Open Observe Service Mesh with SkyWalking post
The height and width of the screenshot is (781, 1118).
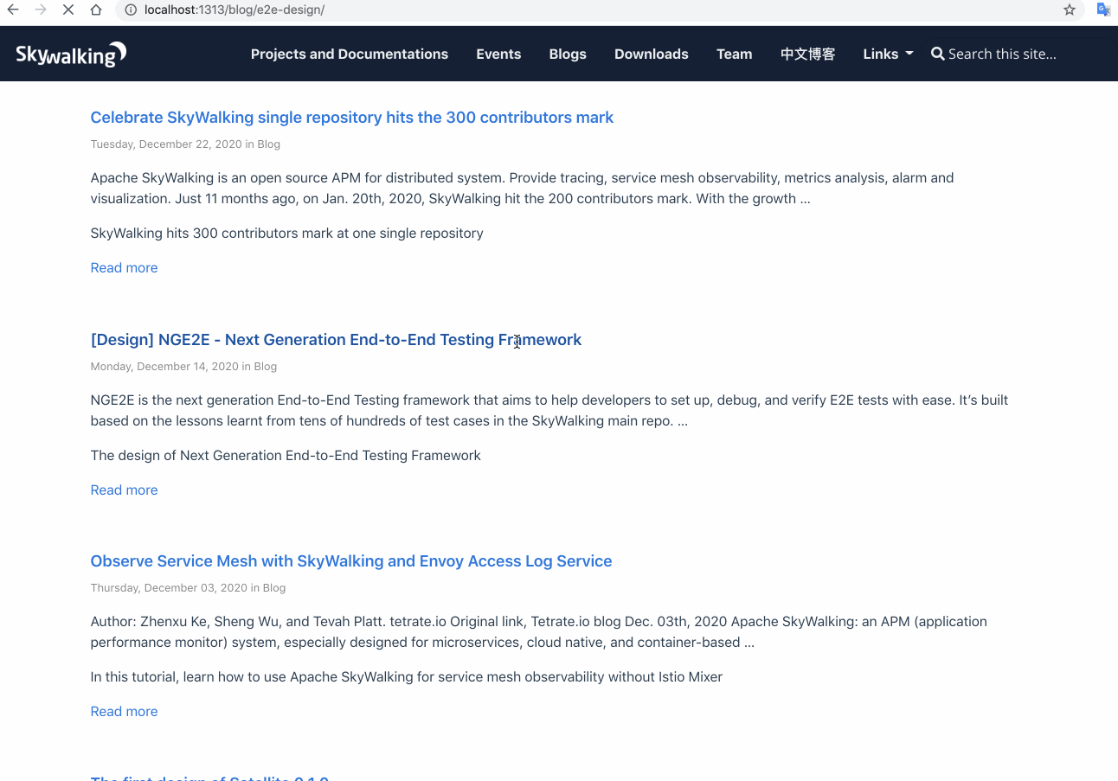pos(351,561)
